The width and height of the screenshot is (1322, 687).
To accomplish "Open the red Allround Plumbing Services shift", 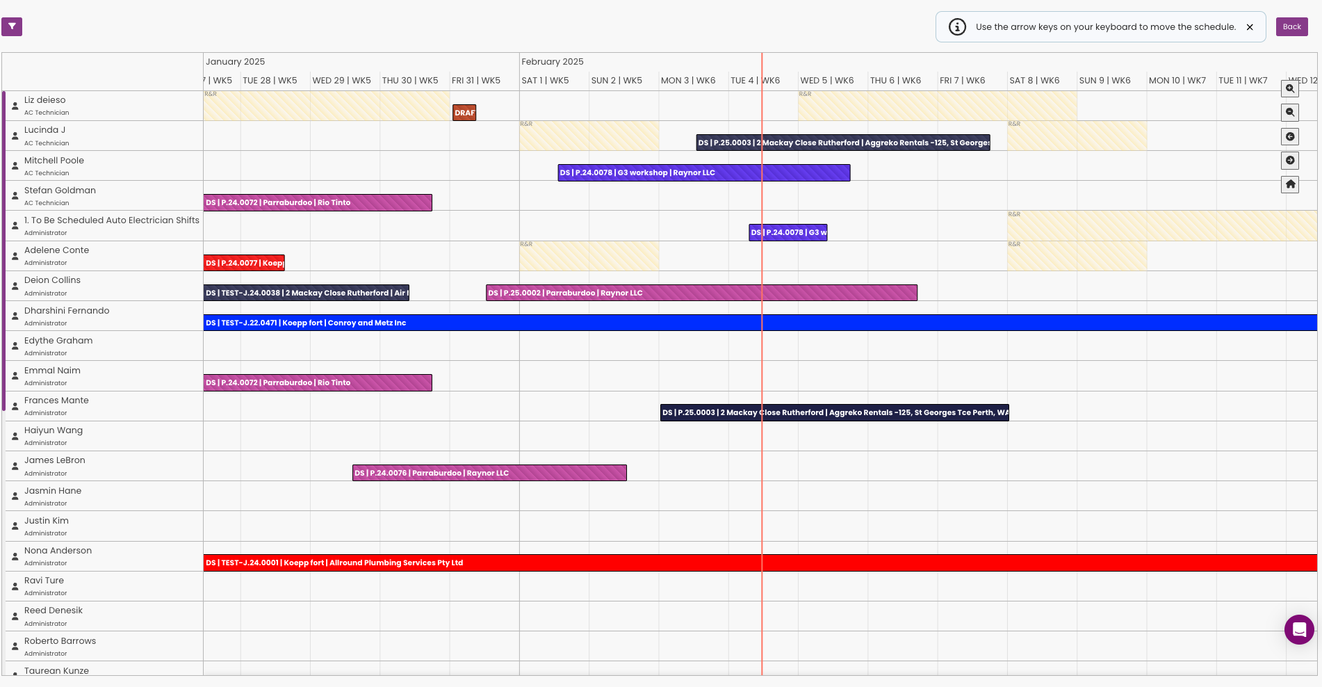I will click(x=760, y=563).
